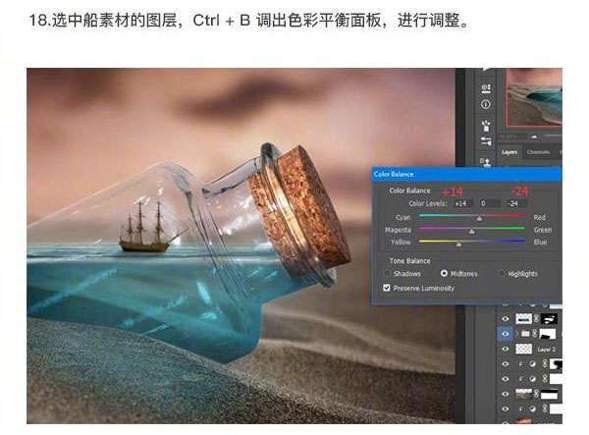
Task: Click the Magenta-Green slider handle
Action: pyautogui.click(x=472, y=232)
